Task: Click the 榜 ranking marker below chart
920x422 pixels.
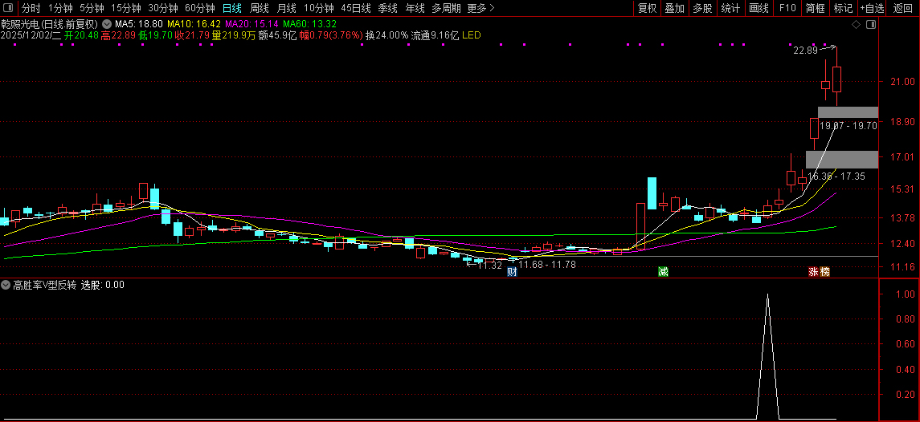Action: tap(825, 271)
